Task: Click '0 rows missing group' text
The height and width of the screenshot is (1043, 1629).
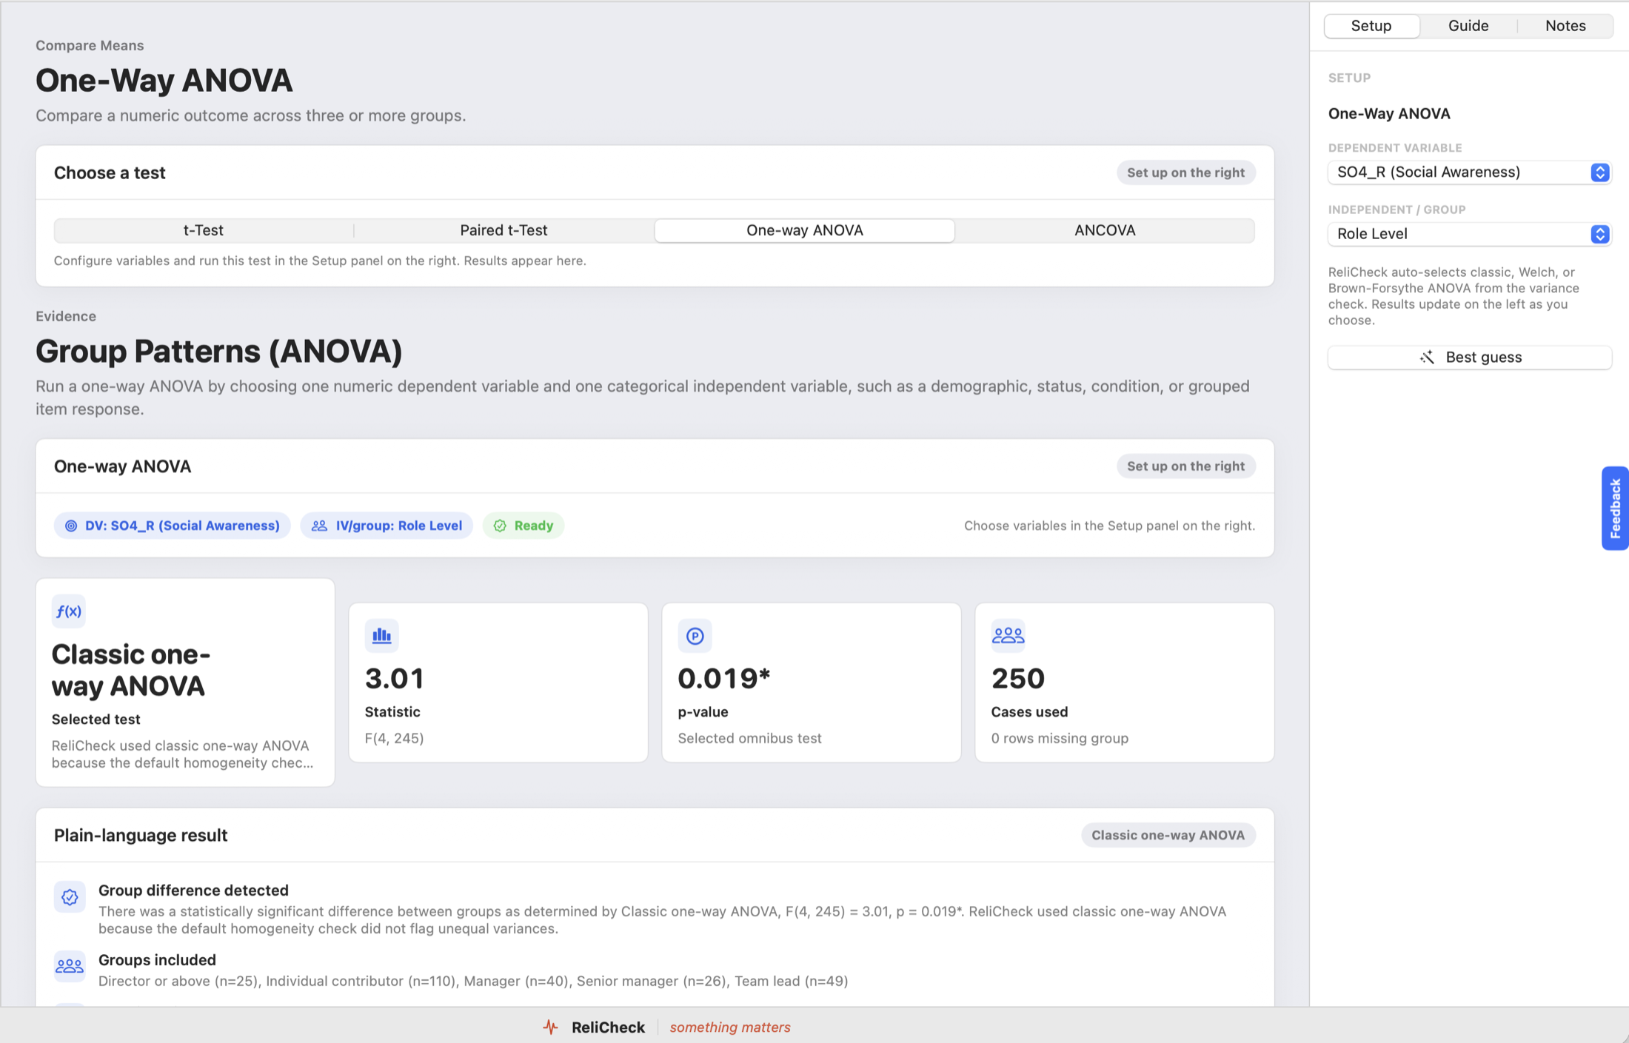Action: coord(1060,738)
